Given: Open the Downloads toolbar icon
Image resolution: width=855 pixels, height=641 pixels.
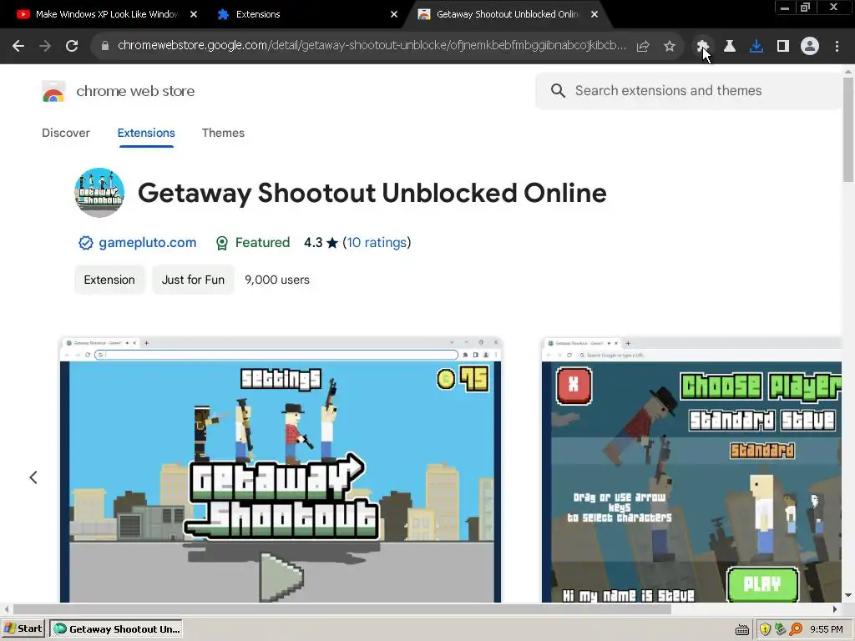Looking at the screenshot, I should [756, 46].
